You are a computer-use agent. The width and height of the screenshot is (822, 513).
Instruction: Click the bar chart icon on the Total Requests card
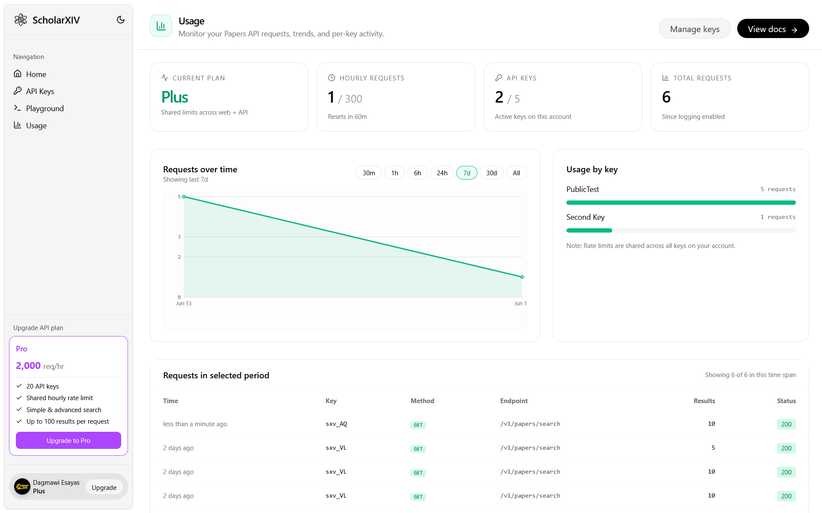coord(665,78)
